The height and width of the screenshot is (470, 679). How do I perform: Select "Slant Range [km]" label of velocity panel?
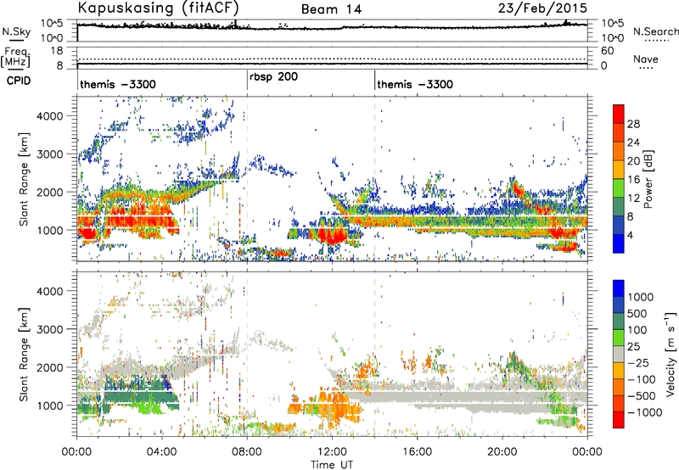pos(24,354)
